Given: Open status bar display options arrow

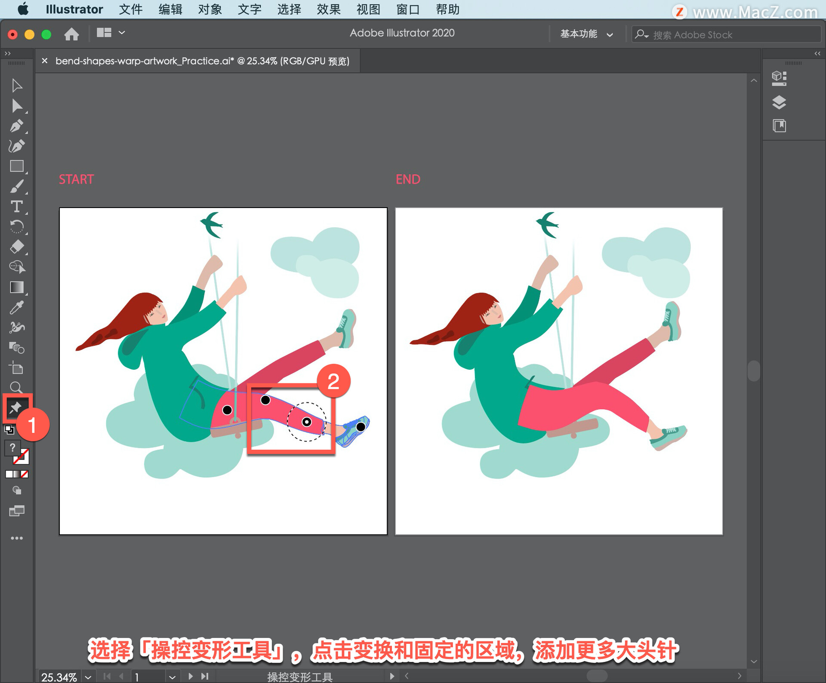Looking at the screenshot, I should click(391, 676).
